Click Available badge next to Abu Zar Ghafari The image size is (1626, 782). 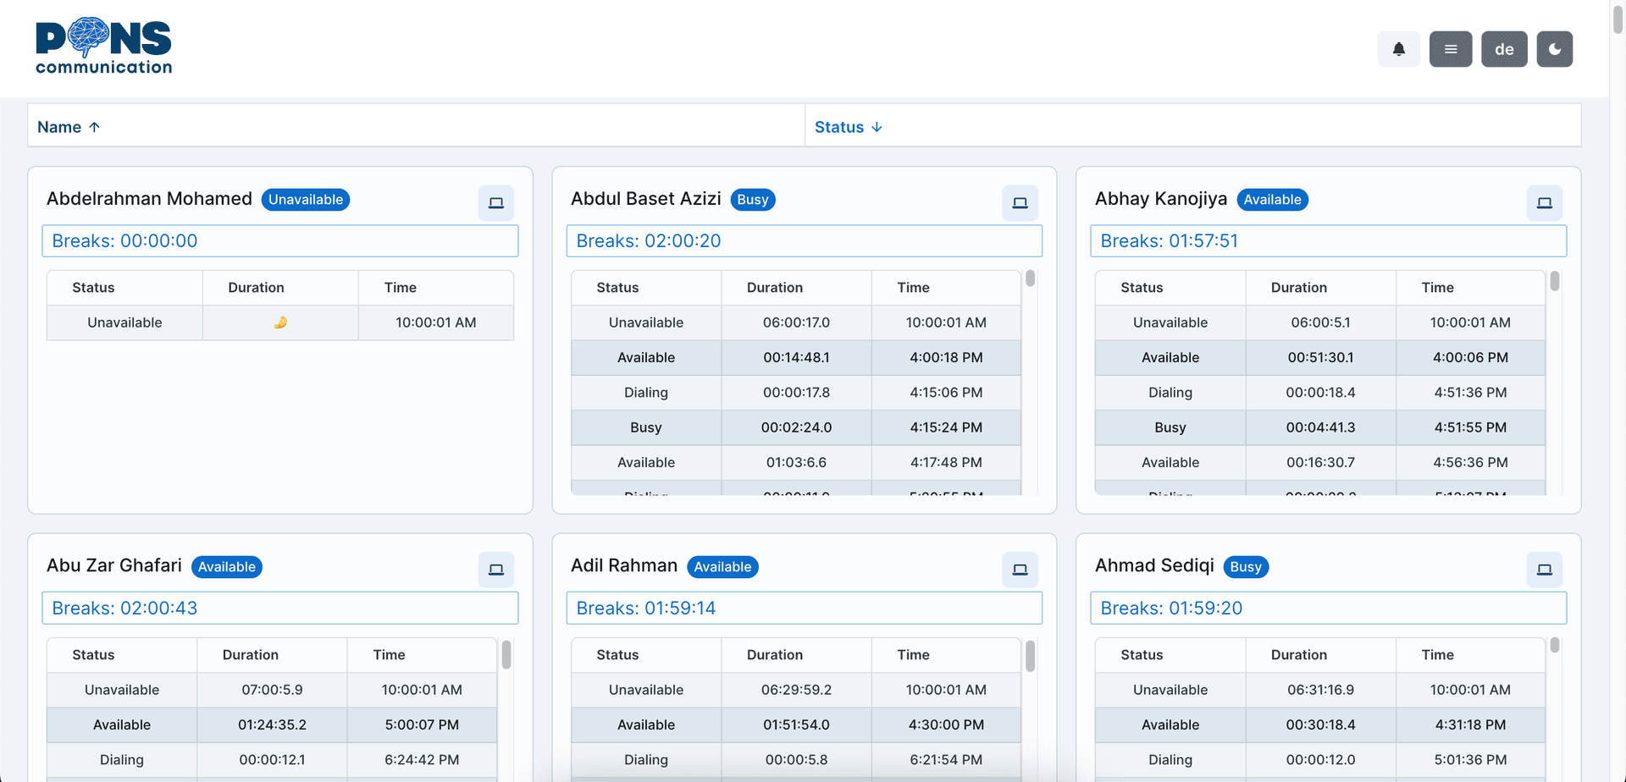[x=227, y=567]
